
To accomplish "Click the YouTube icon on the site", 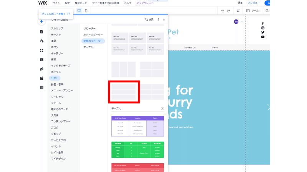I will [x=263, y=37].
